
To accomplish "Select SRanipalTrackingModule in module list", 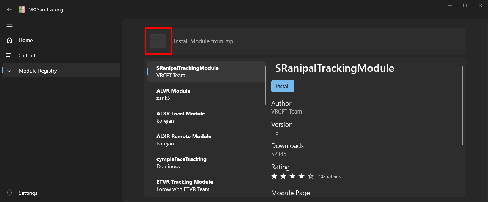I will pyautogui.click(x=206, y=71).
